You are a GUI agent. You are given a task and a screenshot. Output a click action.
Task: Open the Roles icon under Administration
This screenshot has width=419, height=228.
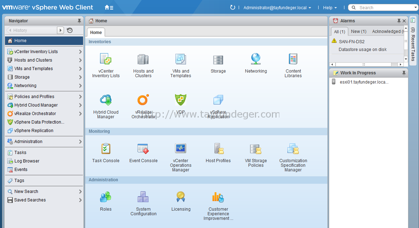point(106,197)
